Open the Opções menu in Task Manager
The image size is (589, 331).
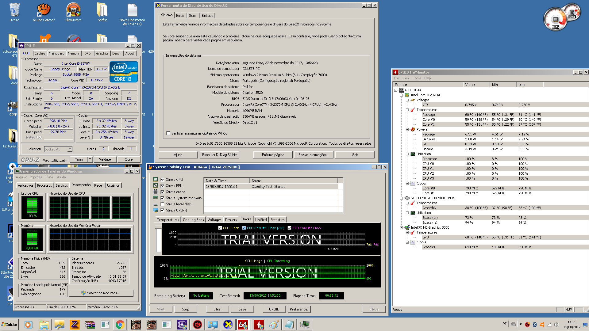(36, 177)
